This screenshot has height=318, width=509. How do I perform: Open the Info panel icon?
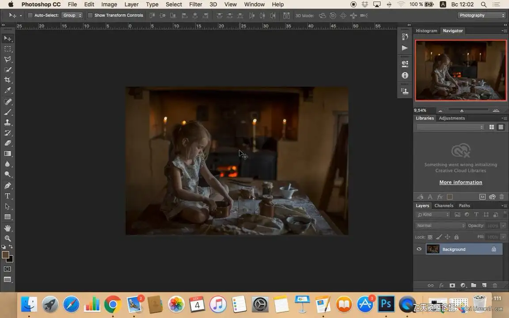[x=405, y=75]
